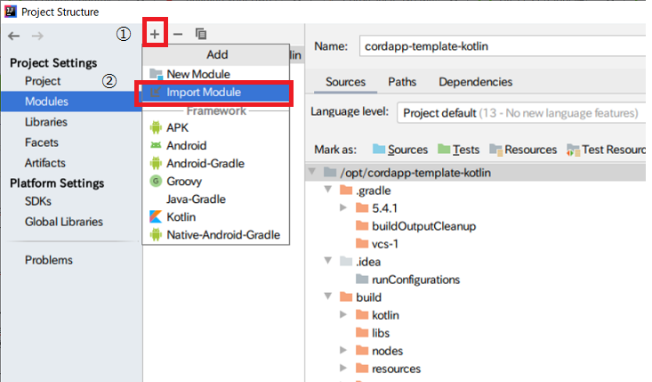Click the module Name input field
Image resolution: width=652 pixels, height=382 pixels.
pyautogui.click(x=503, y=46)
